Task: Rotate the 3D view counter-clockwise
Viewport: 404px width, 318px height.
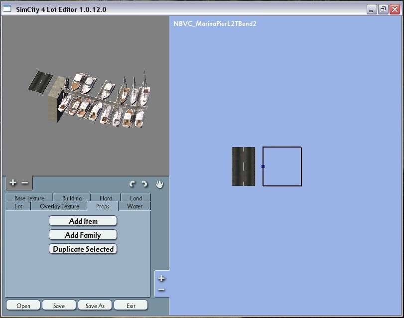Action: 132,184
